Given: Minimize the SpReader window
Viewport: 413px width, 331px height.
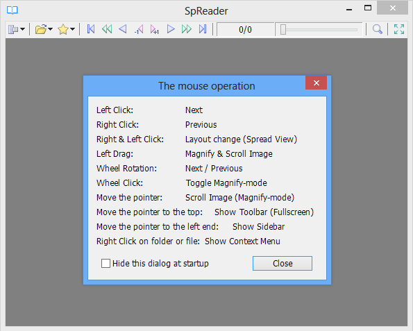Looking at the screenshot, I should coord(349,10).
